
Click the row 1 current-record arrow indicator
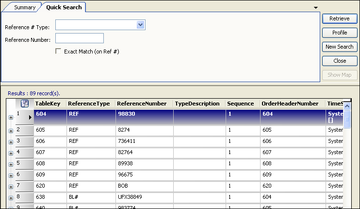coord(30,117)
